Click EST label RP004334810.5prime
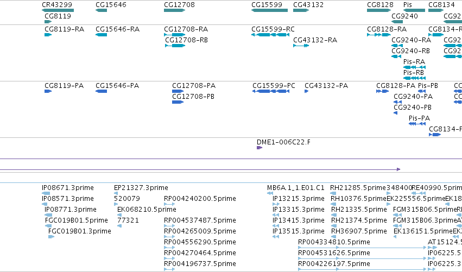 pos(334,243)
